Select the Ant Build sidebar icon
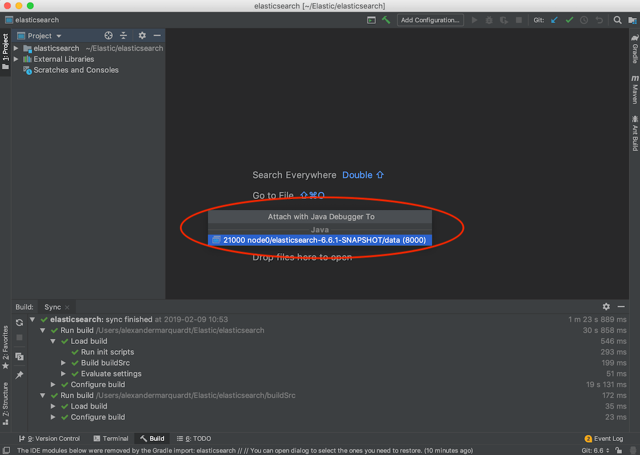This screenshot has height=455, width=640. tap(634, 132)
